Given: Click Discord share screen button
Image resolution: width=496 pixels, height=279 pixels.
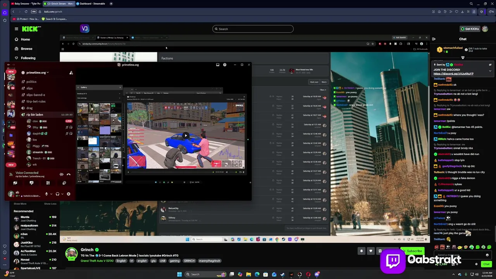Looking at the screenshot, I should pos(31,183).
